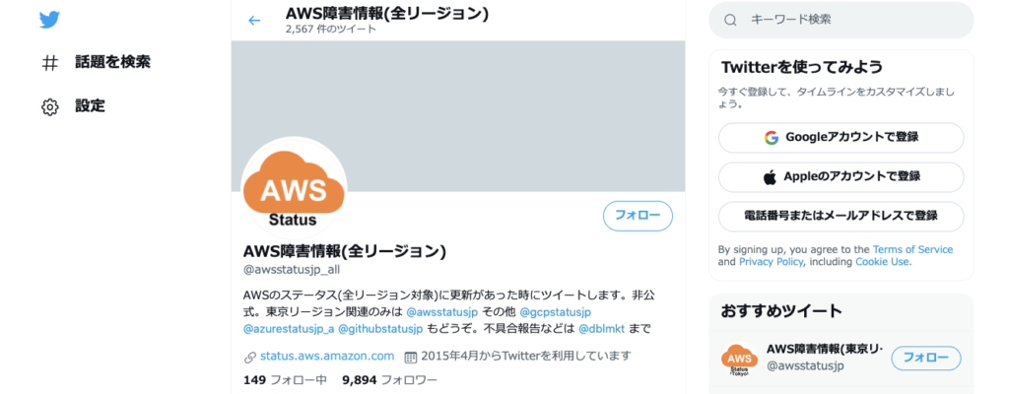Click the Twitter bird logo
This screenshot has height=394, width=1009.
click(49, 20)
